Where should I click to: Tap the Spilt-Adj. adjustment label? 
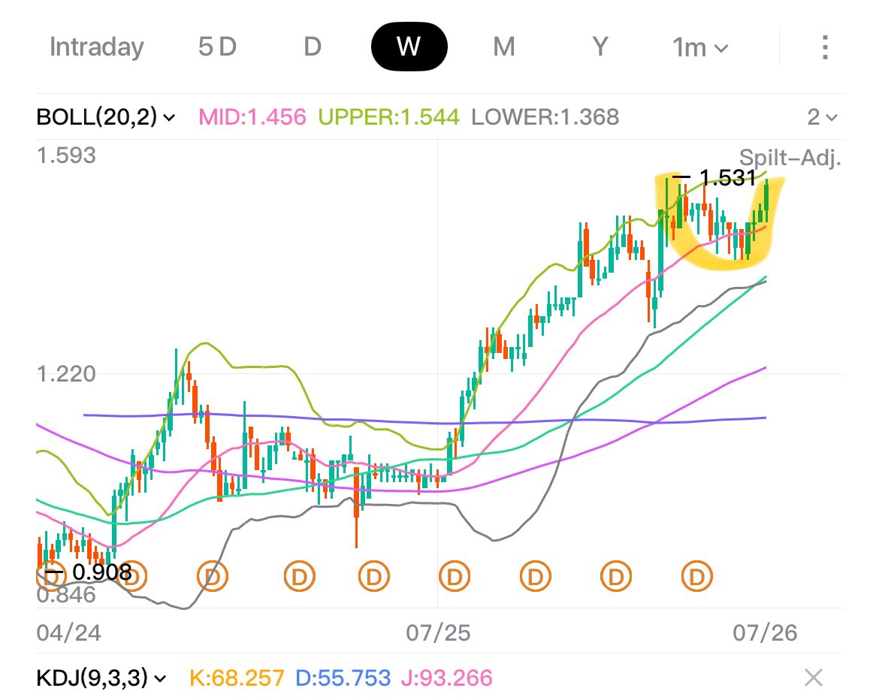790,158
